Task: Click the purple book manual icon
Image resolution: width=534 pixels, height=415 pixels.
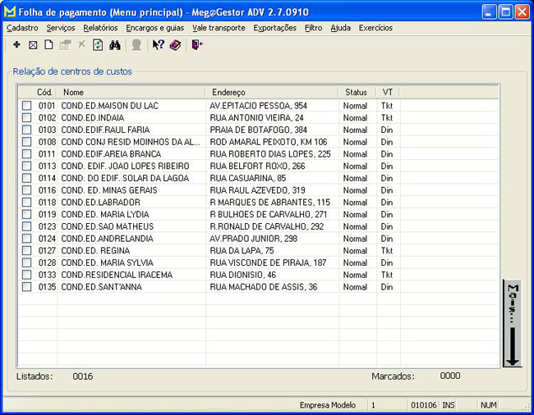Action: 175,45
